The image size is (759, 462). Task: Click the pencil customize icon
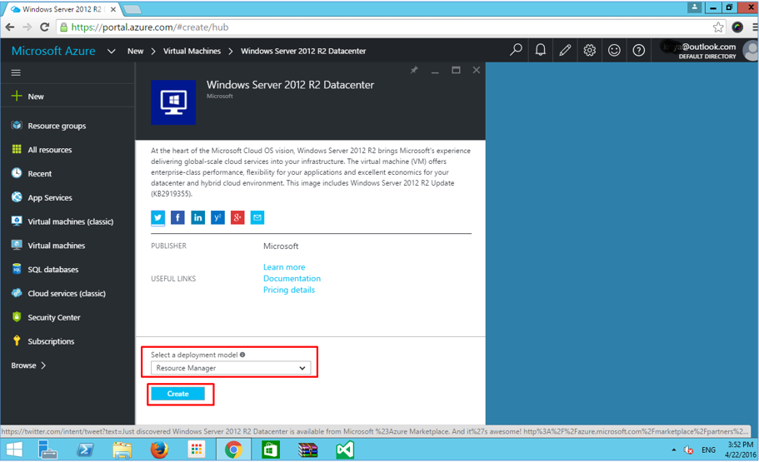pyautogui.click(x=565, y=50)
